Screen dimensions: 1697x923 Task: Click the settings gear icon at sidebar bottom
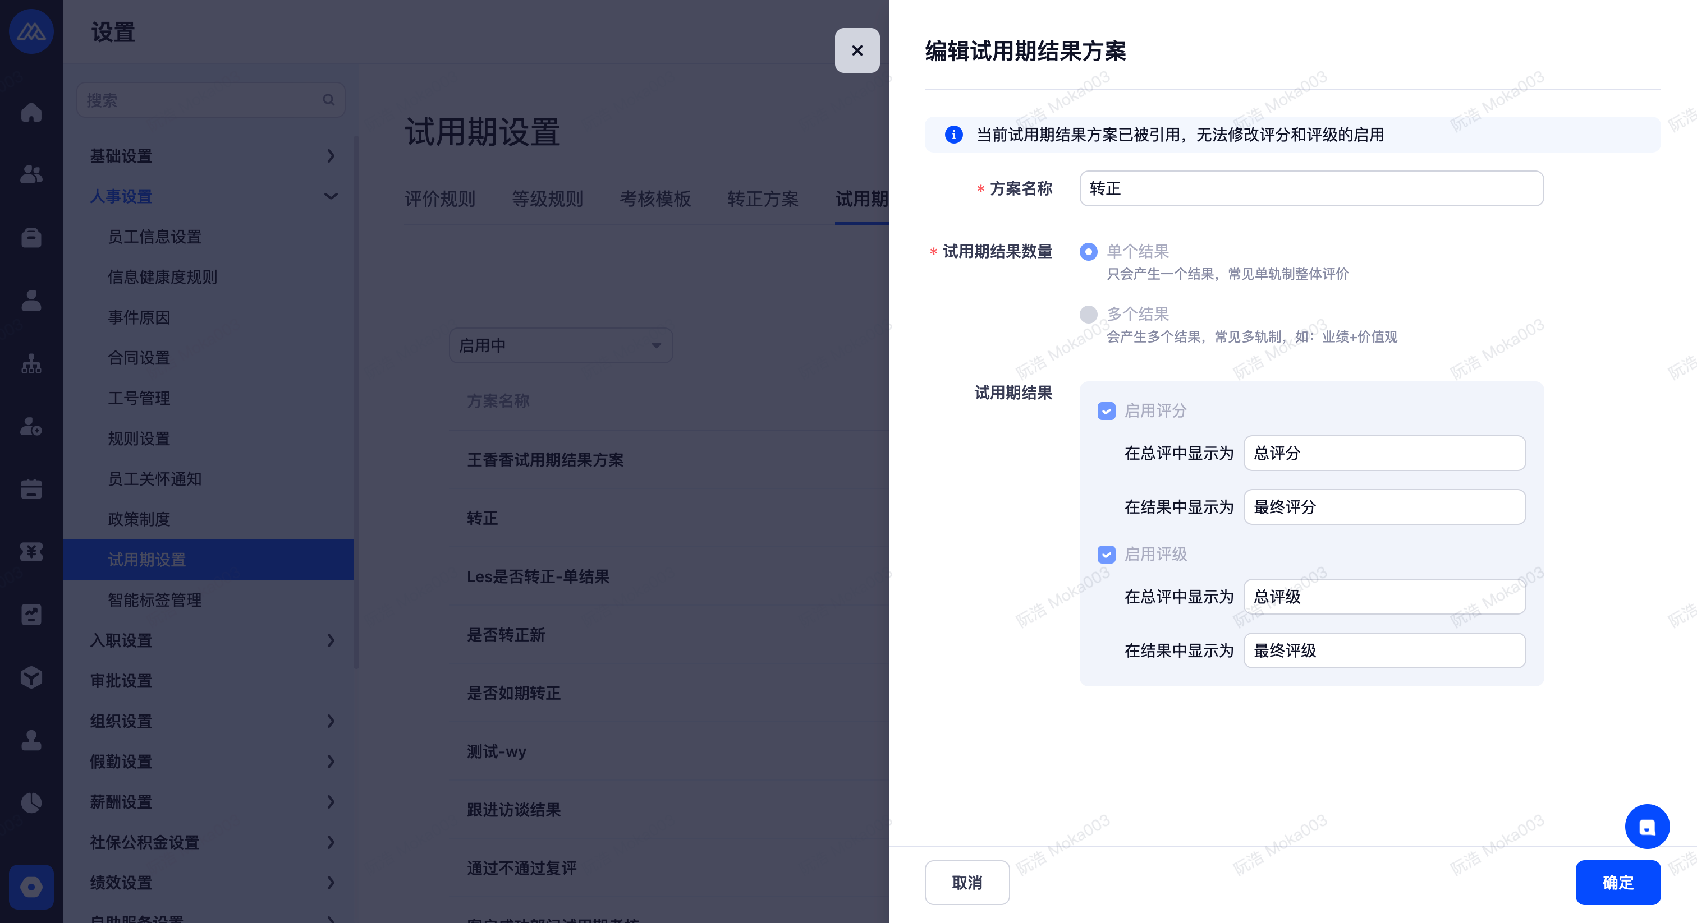coord(31,887)
